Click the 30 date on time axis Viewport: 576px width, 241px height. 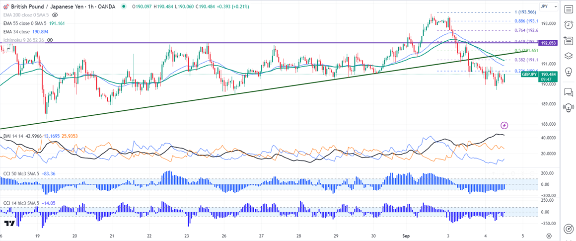[373, 236]
